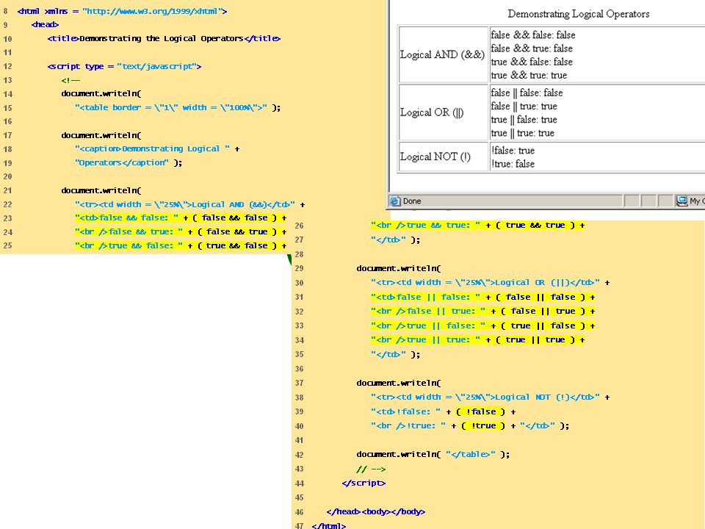Click 'false || false: false' in browser output
This screenshot has height=529, width=705.
527,93
